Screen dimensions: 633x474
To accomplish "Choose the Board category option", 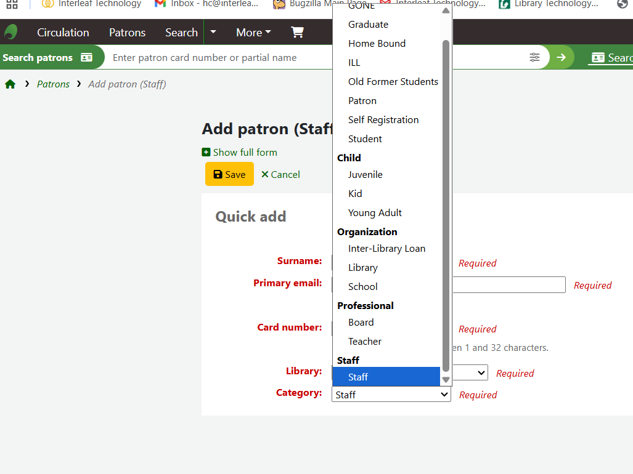I will (x=386, y=323).
